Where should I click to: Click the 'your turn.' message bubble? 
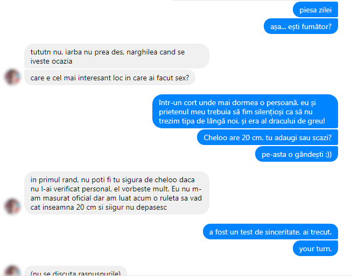[315, 249]
